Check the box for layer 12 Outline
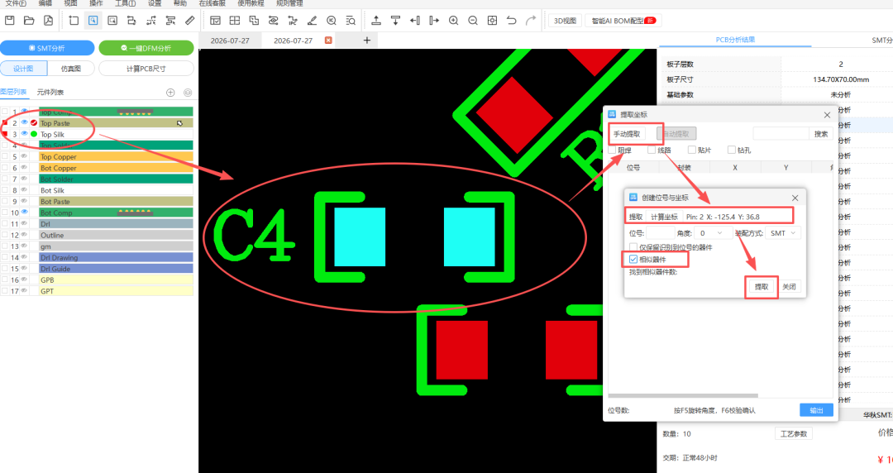The width and height of the screenshot is (893, 473). tap(5, 235)
